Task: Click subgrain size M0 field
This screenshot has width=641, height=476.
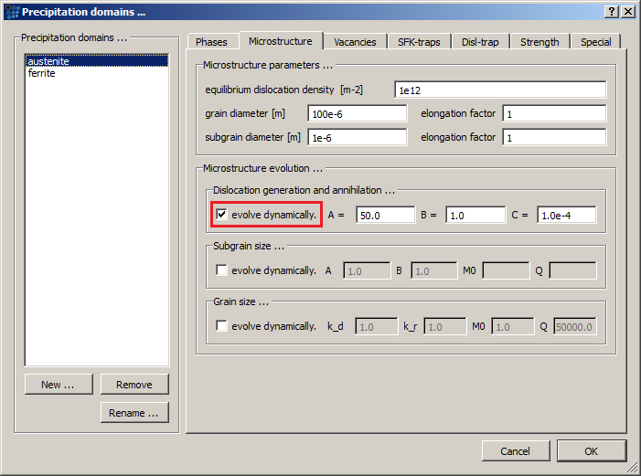Action: (506, 270)
